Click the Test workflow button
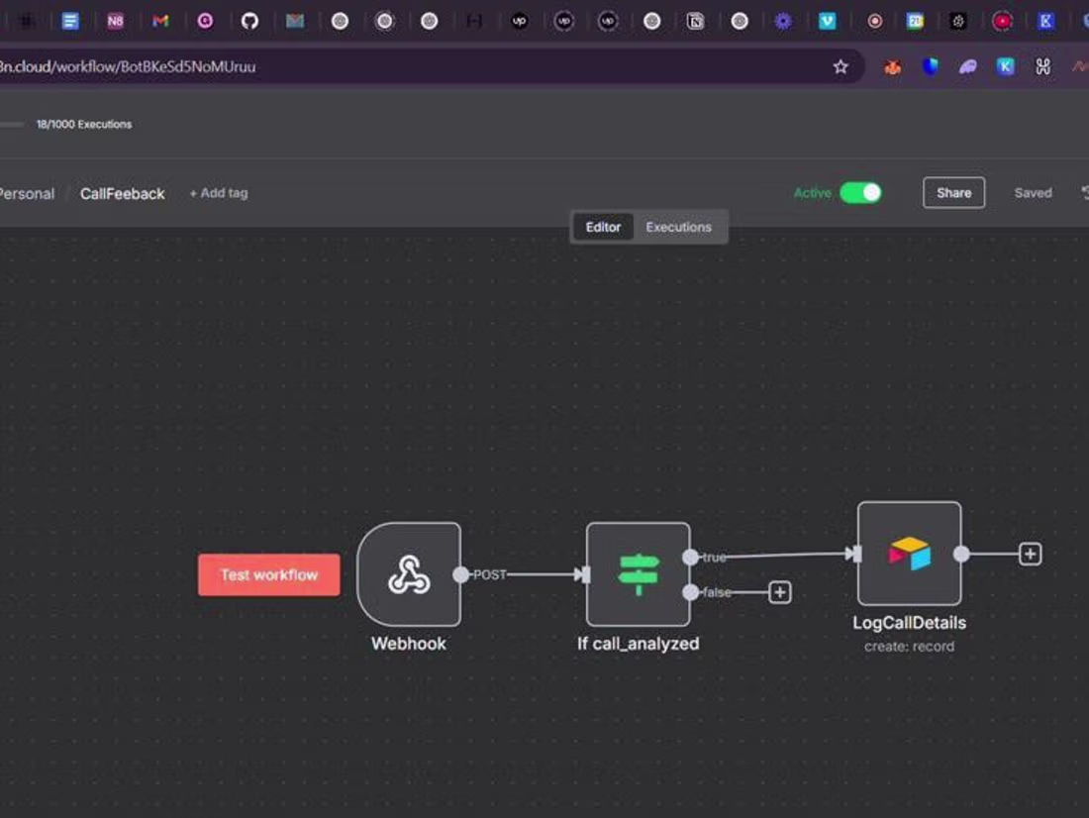Viewport: 1089px width, 818px height. click(268, 574)
